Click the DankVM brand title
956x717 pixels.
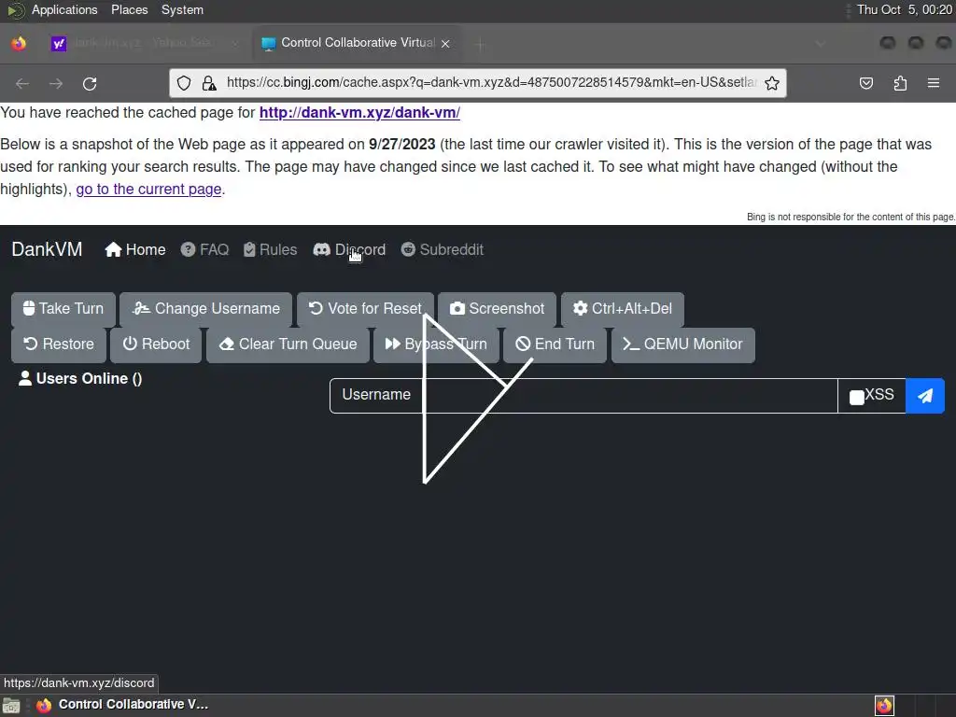point(47,249)
